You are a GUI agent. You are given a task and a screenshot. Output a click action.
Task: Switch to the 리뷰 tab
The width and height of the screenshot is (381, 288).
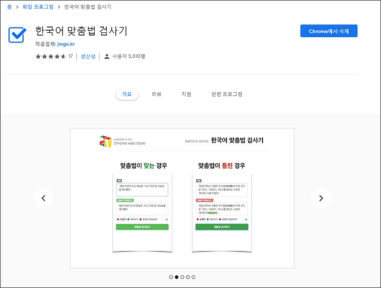tap(157, 94)
